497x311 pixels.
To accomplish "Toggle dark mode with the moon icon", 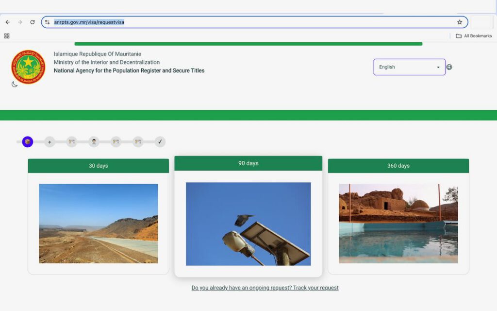I will [x=14, y=84].
